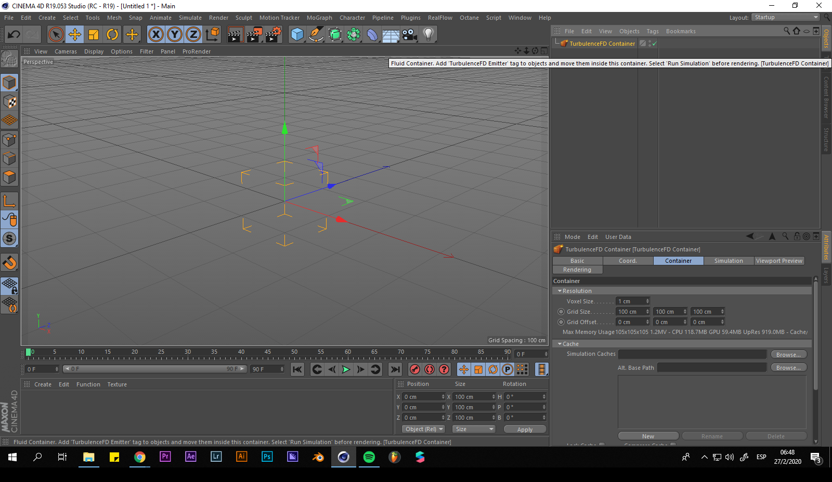Activate the Rotate tool
This screenshot has height=482, width=832.
point(112,35)
